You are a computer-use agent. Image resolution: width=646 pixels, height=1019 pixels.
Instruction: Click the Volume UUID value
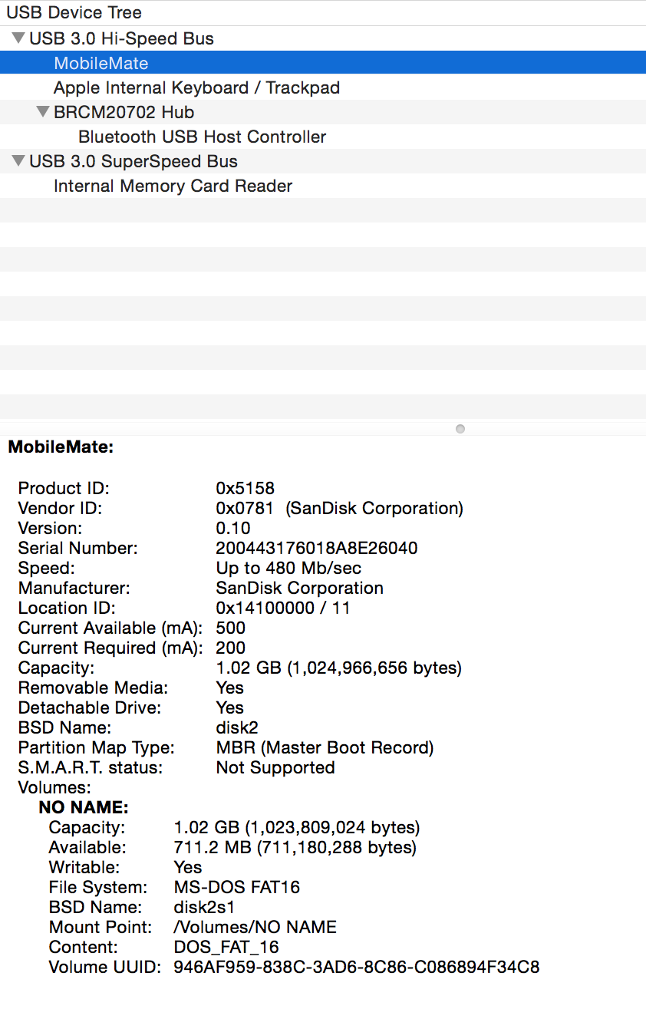[x=357, y=967]
